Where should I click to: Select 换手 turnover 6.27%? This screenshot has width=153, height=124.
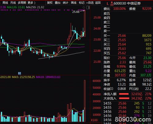point(121,80)
